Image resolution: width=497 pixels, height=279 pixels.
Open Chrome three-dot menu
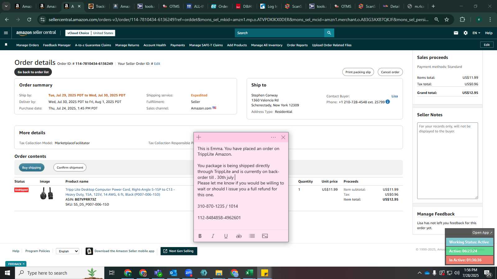click(x=490, y=20)
